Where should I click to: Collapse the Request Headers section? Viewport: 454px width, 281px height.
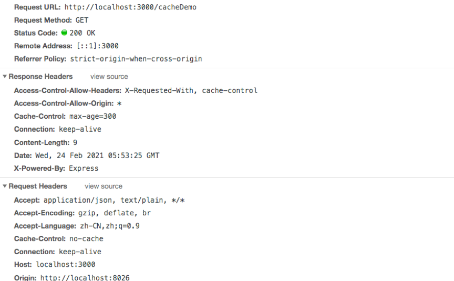point(5,186)
